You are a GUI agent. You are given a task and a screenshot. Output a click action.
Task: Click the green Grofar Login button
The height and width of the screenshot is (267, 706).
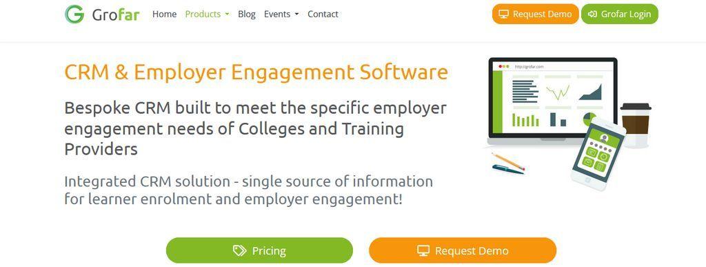pos(620,14)
